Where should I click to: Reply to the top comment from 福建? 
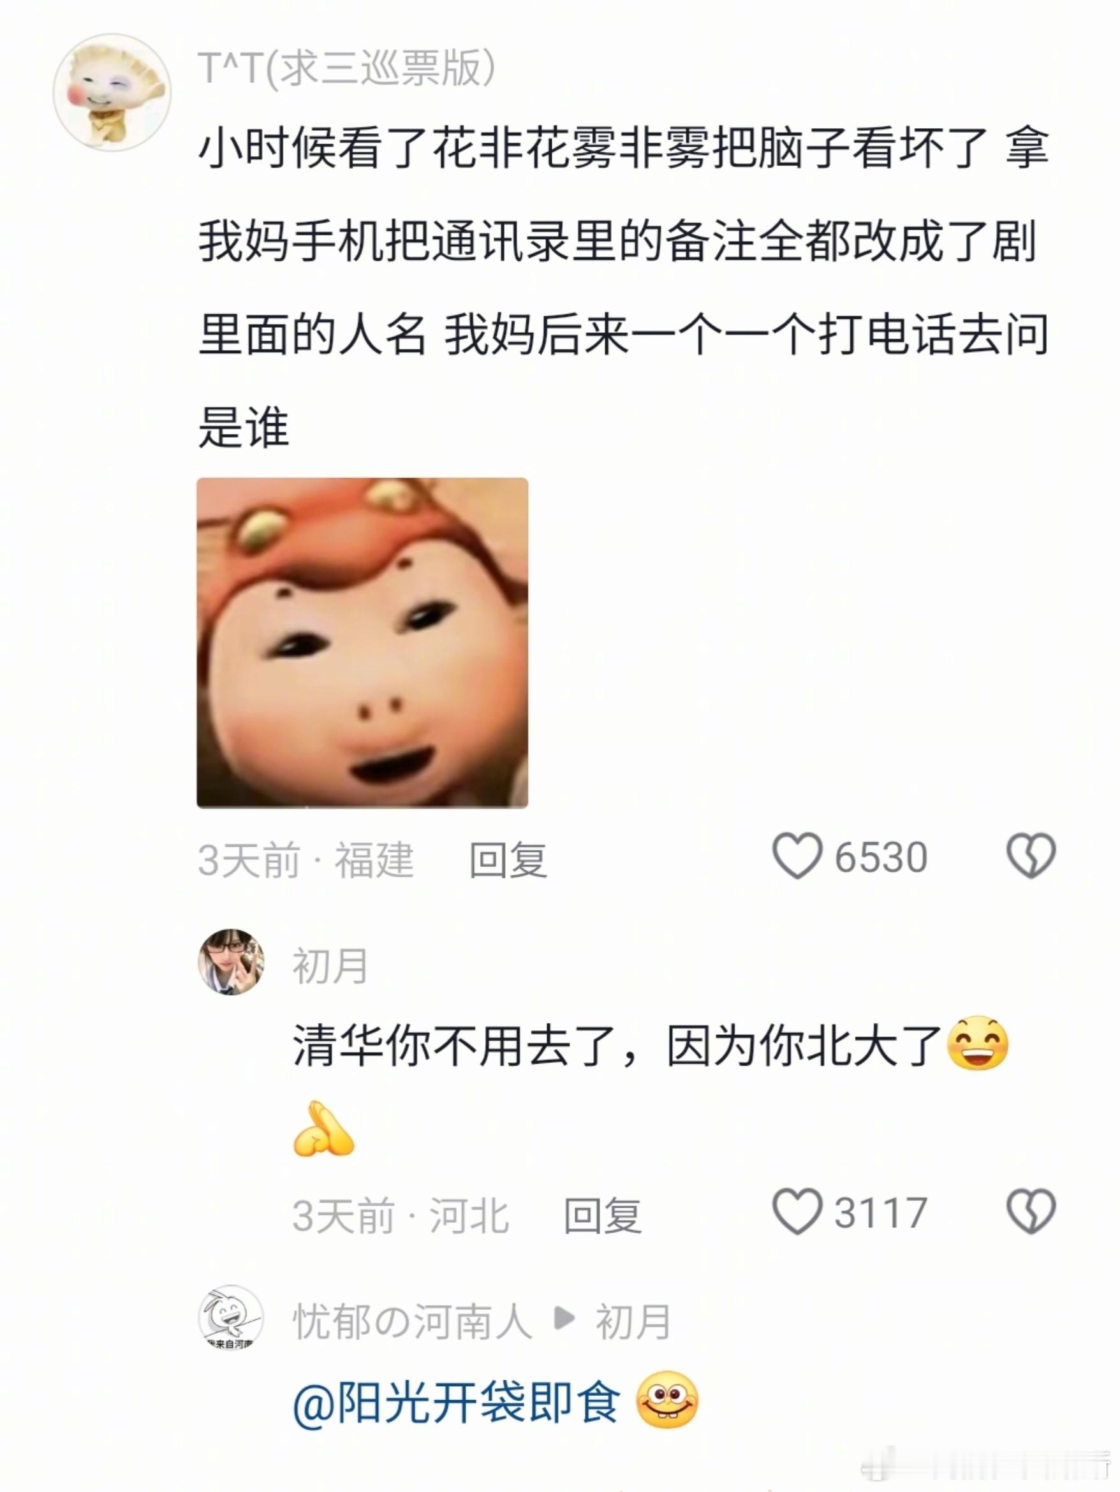point(508,860)
